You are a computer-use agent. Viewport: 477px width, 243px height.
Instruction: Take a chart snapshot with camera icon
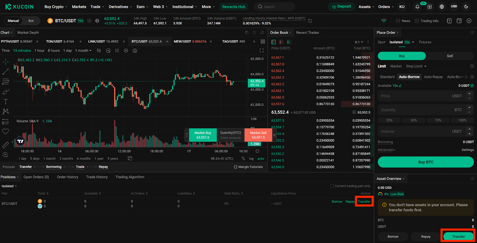[x=135, y=51]
